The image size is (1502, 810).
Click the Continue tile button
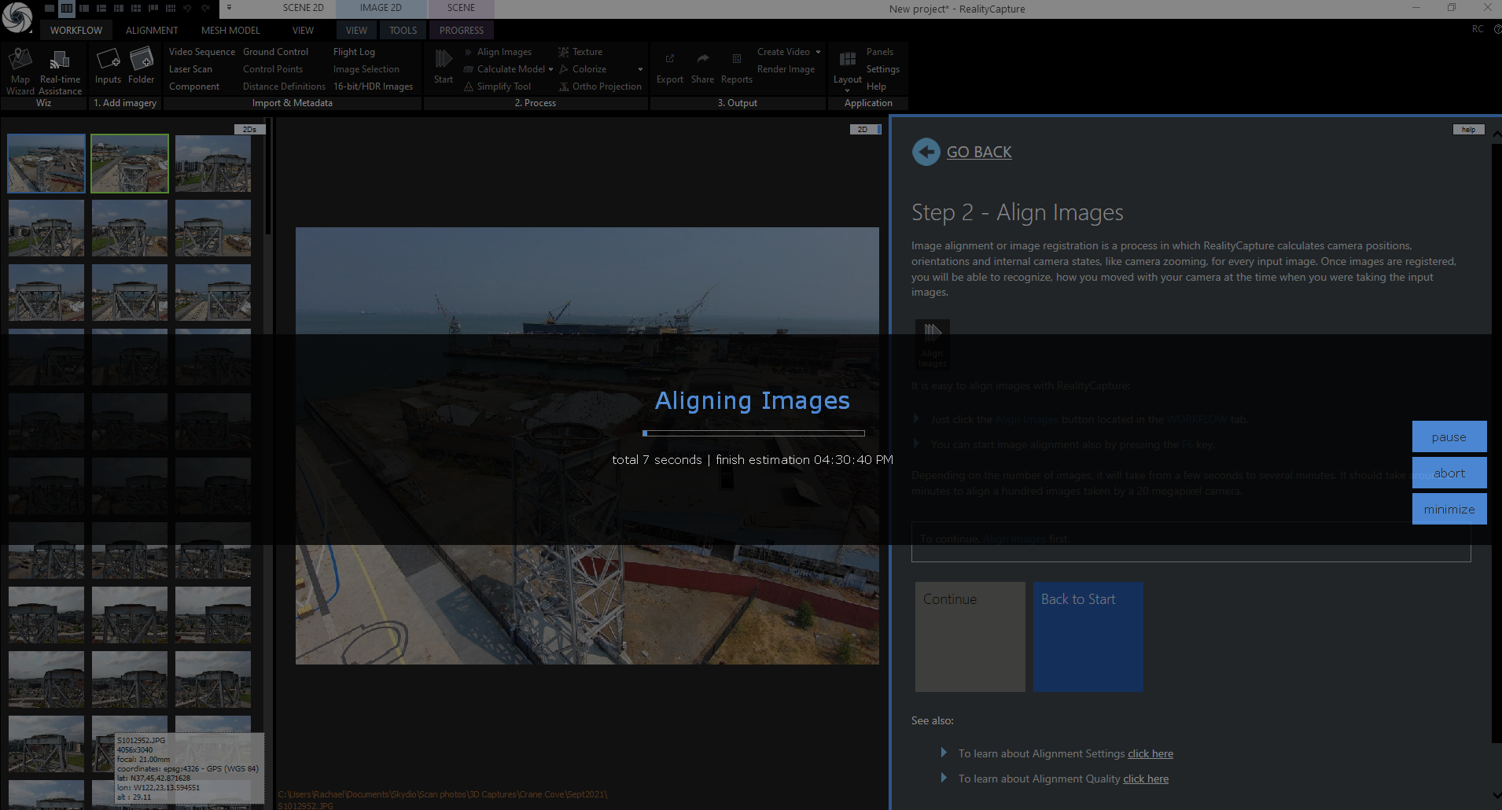pos(970,637)
